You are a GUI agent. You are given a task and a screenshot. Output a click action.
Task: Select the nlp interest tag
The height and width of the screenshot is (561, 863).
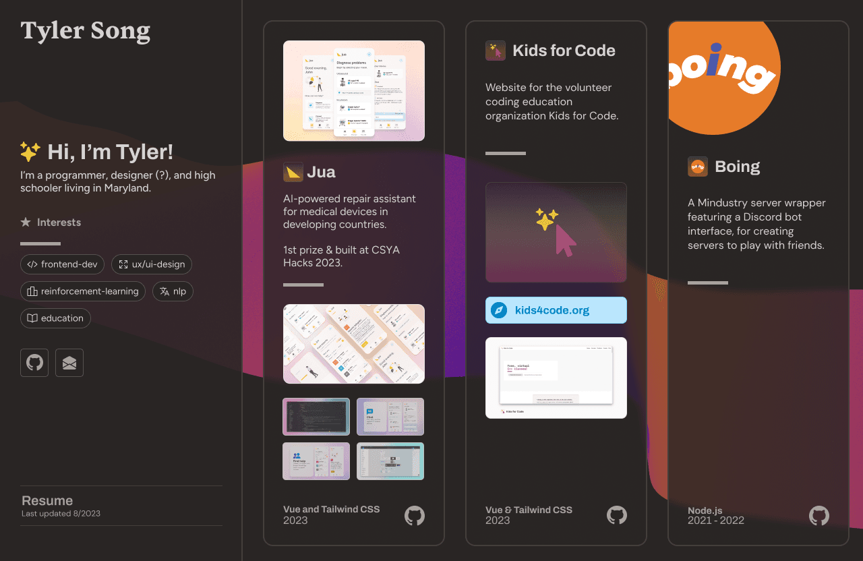click(173, 291)
